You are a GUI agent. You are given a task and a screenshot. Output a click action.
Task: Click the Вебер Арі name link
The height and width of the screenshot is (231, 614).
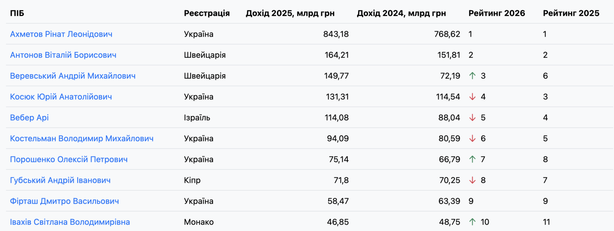[29, 118]
